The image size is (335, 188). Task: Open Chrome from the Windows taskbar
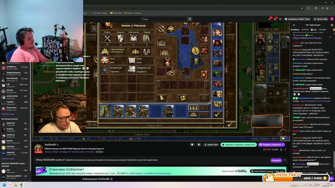tap(21, 185)
